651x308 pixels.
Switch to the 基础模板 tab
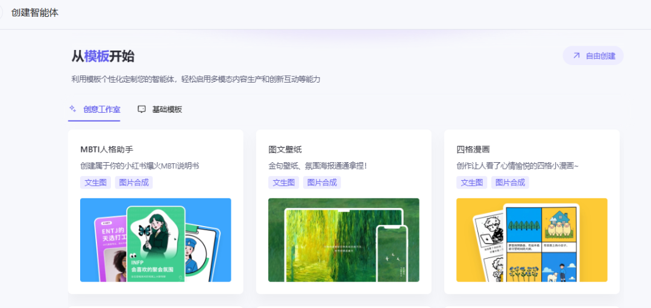coord(167,109)
